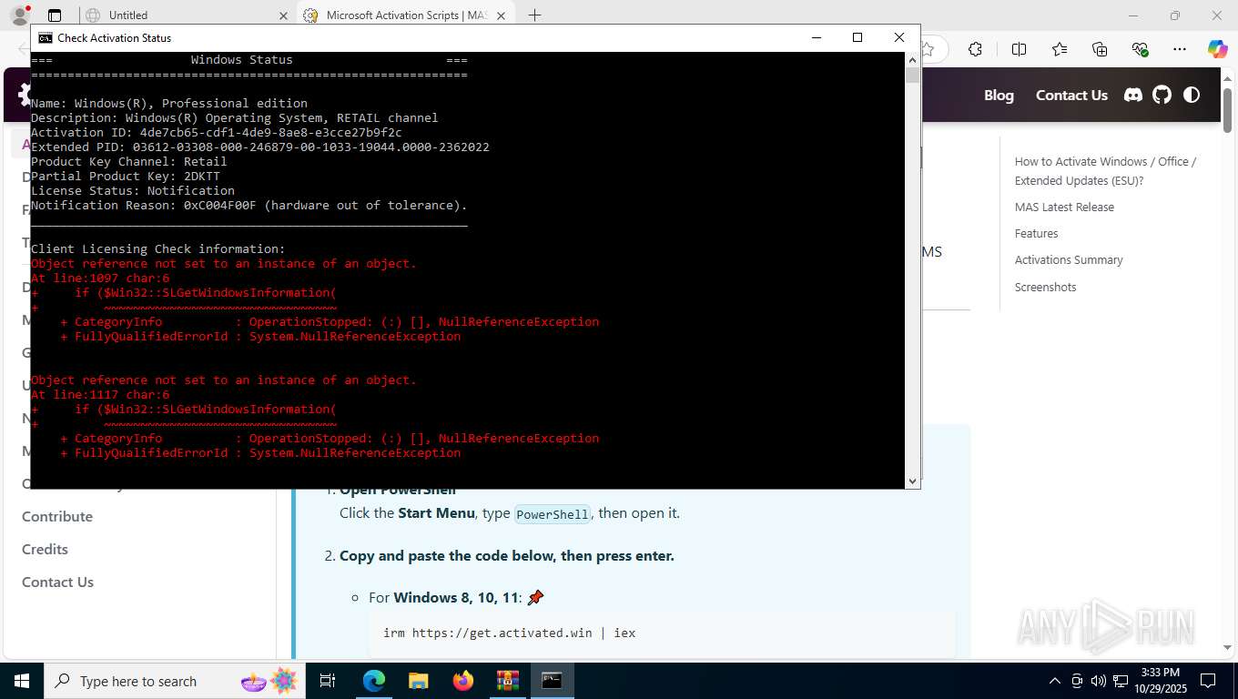
Task: Open a new Edge tab
Action: tap(534, 15)
